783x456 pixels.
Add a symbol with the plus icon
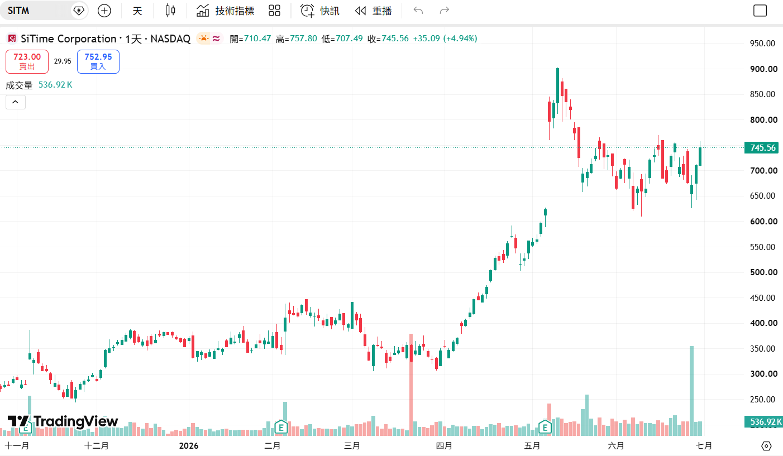coord(104,11)
